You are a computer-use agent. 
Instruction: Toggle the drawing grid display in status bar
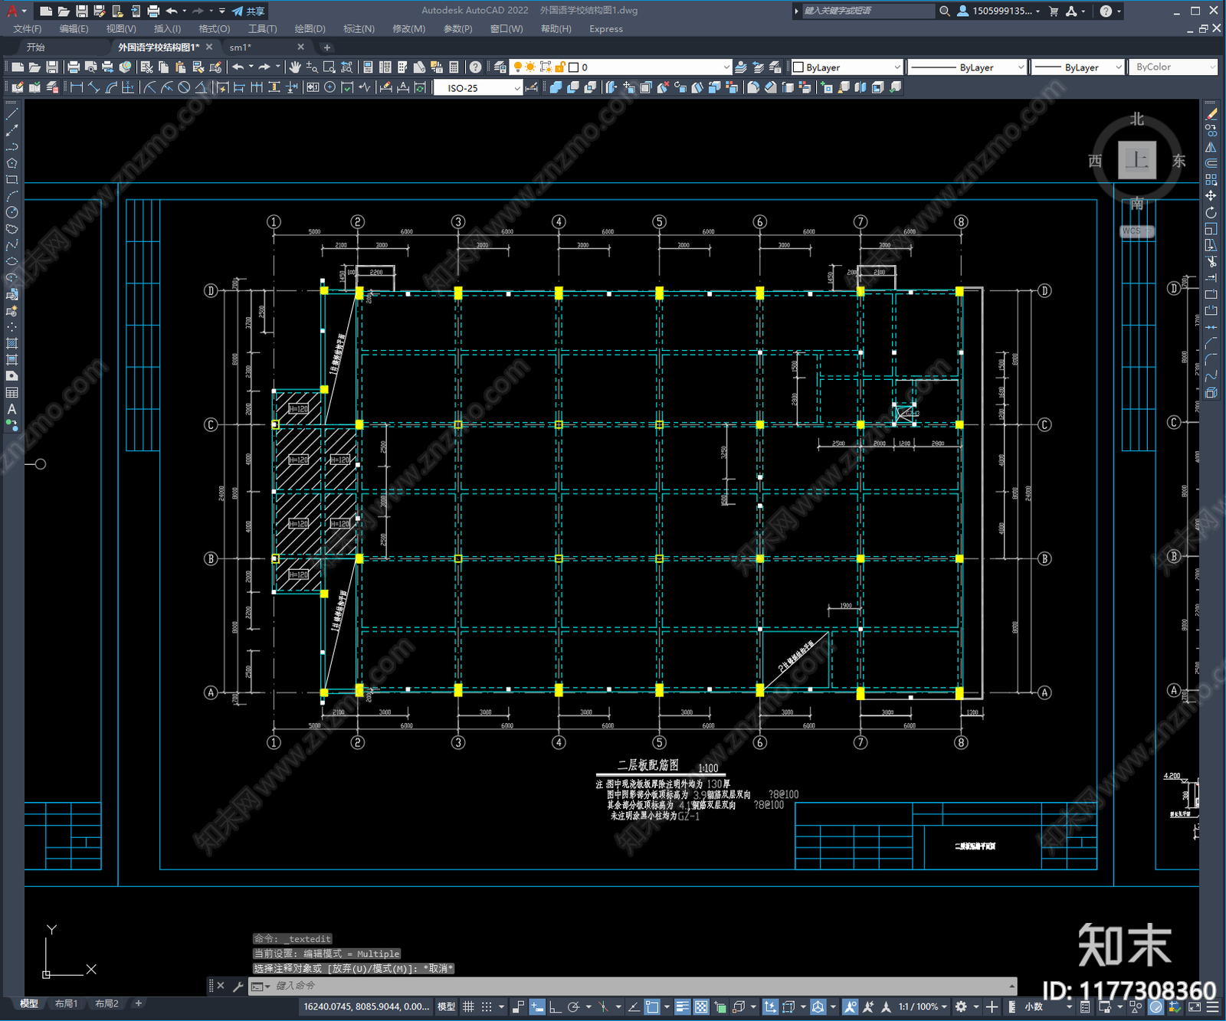[x=468, y=1006]
